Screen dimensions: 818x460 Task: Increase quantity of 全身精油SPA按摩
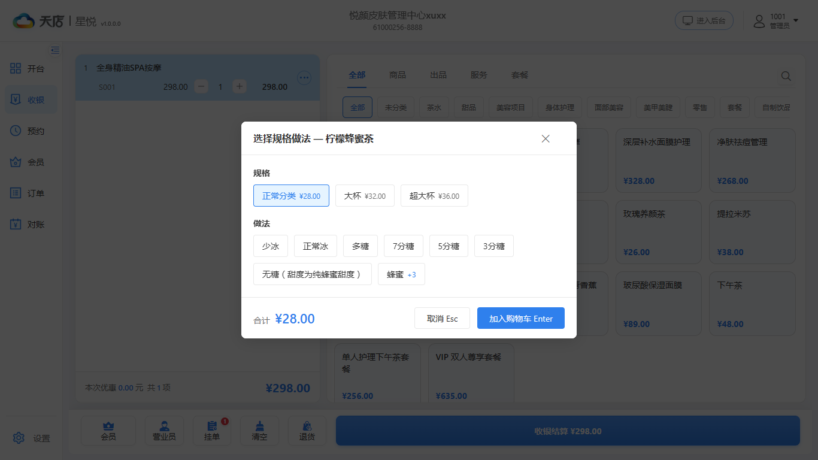pos(240,87)
